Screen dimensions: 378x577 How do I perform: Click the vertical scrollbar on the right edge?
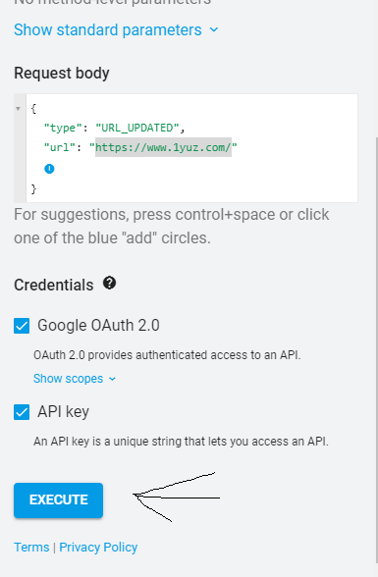pyautogui.click(x=377, y=349)
